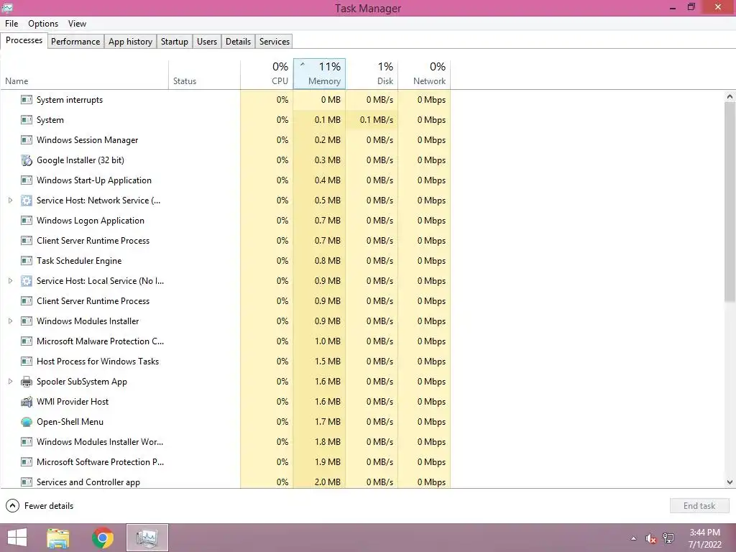Sort by the Name column header

(x=85, y=75)
